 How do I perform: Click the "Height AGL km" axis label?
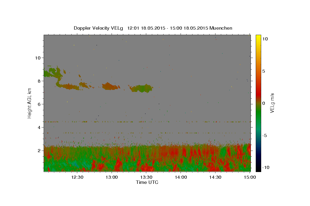click(29, 103)
